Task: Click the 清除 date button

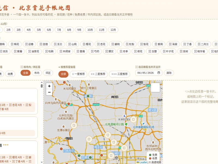Action: pyautogui.click(x=169, y=73)
